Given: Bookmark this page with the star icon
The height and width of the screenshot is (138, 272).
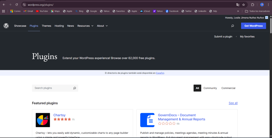Looking at the screenshot, I should click(x=244, y=5).
